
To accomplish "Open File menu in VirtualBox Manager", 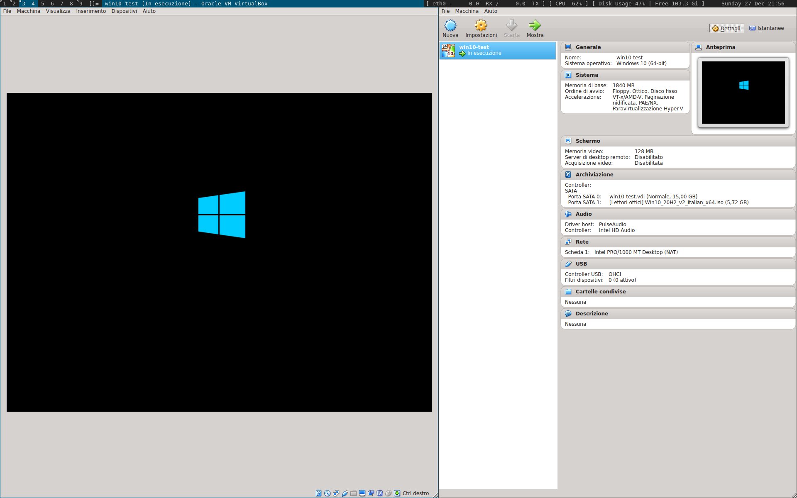I will pos(445,11).
